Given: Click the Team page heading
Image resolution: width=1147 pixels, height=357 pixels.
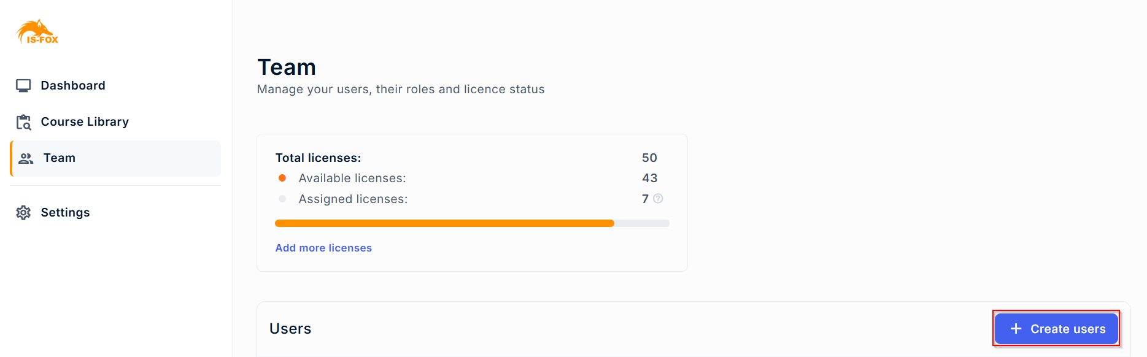Looking at the screenshot, I should coord(287,67).
